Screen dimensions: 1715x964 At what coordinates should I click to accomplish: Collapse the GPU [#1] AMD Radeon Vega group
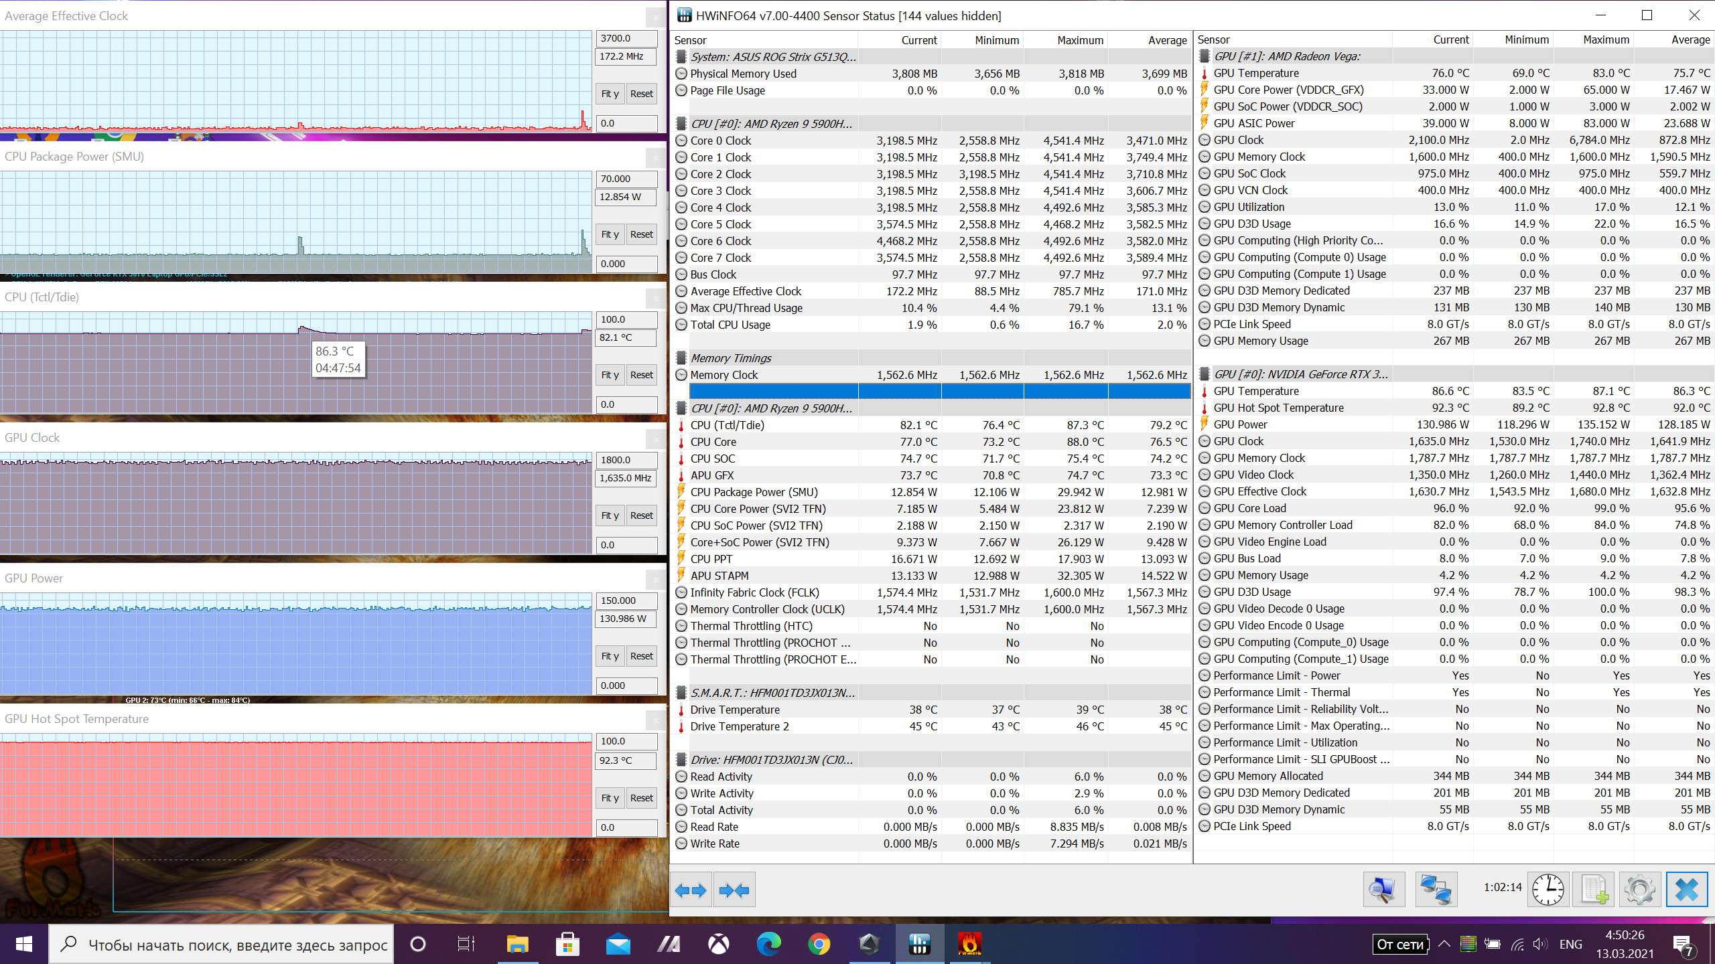1288,56
